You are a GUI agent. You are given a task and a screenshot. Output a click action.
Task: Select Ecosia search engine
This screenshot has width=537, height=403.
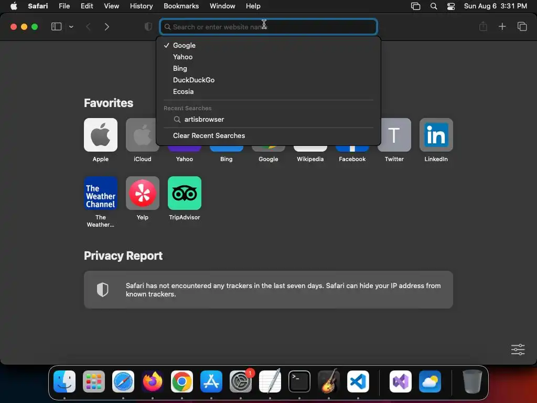(x=268, y=91)
